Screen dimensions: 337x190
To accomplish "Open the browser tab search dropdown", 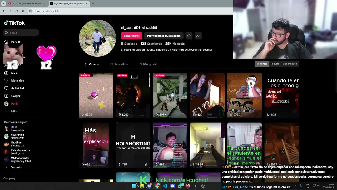I will pyautogui.click(x=3, y=4).
